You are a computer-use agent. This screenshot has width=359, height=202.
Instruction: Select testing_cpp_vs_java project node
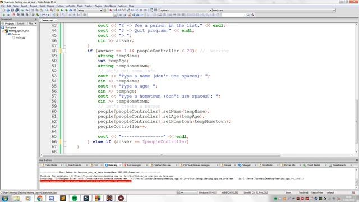click(x=19, y=31)
